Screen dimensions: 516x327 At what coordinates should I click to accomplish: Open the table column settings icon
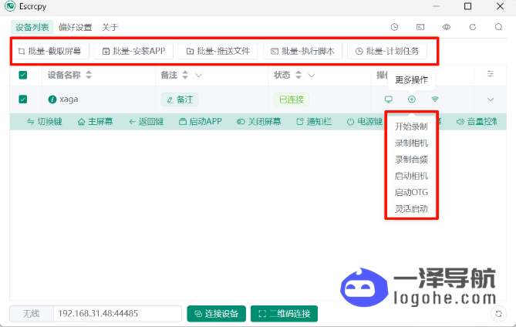[491, 74]
